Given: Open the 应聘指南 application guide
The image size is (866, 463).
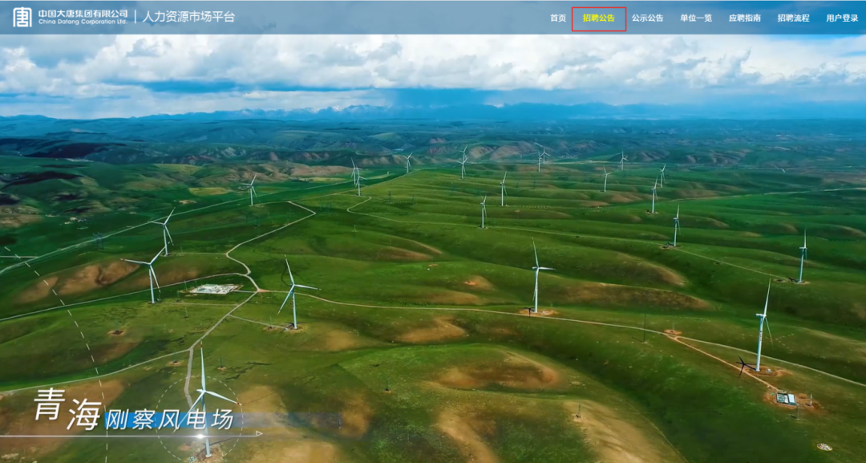Looking at the screenshot, I should point(745,18).
